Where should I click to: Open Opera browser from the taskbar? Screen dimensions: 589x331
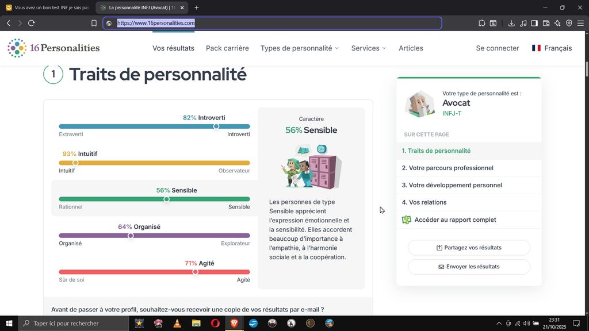click(x=215, y=324)
